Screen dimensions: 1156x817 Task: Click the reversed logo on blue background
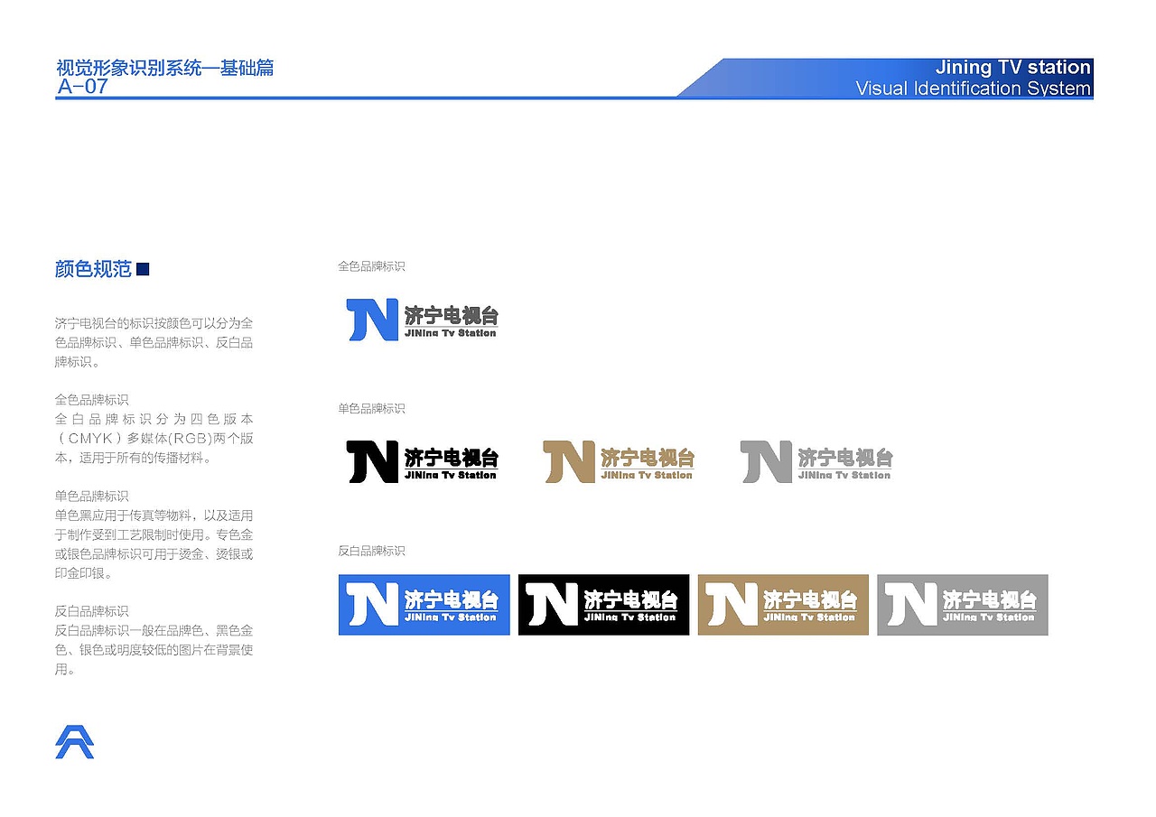tap(424, 605)
